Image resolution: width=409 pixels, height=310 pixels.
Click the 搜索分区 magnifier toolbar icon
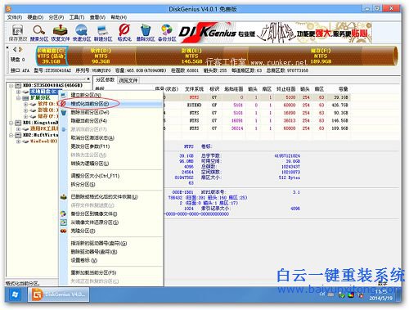[39, 29]
